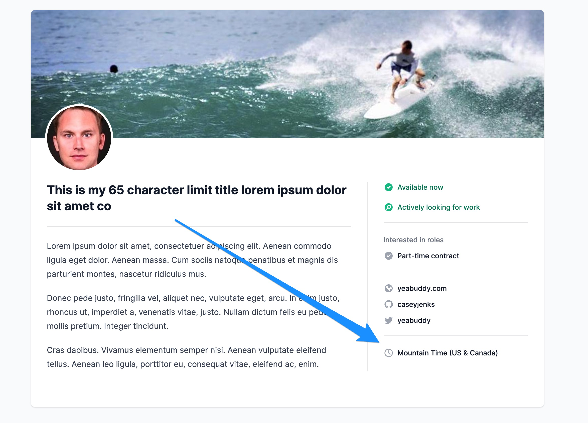Click the GitHub icon beside caseyjenks
588x423 pixels.
pyautogui.click(x=388, y=304)
